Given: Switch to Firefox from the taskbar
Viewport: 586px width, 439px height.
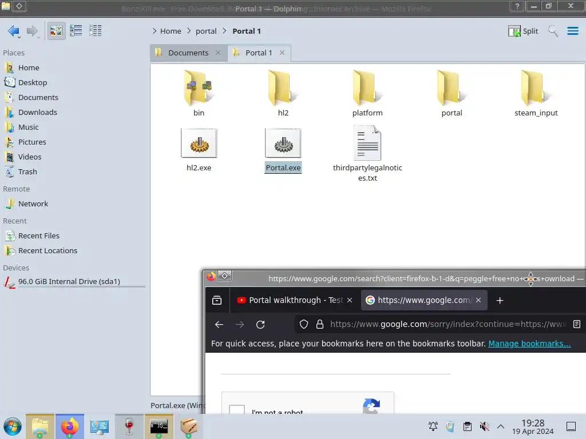Looking at the screenshot, I should click(x=70, y=426).
